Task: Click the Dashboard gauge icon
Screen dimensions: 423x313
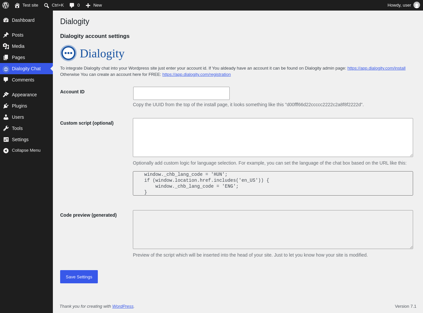Action: 6,20
